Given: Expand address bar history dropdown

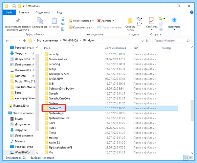Looking at the screenshot, I should point(142,41).
